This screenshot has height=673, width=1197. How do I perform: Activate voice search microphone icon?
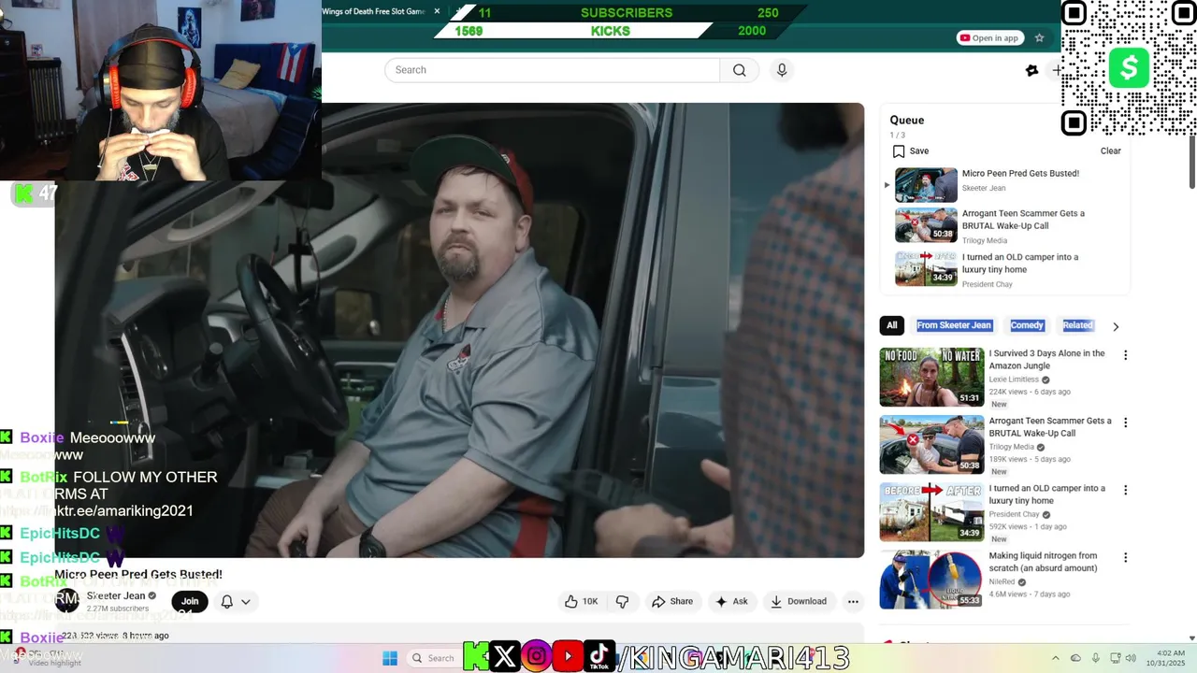pyautogui.click(x=782, y=70)
